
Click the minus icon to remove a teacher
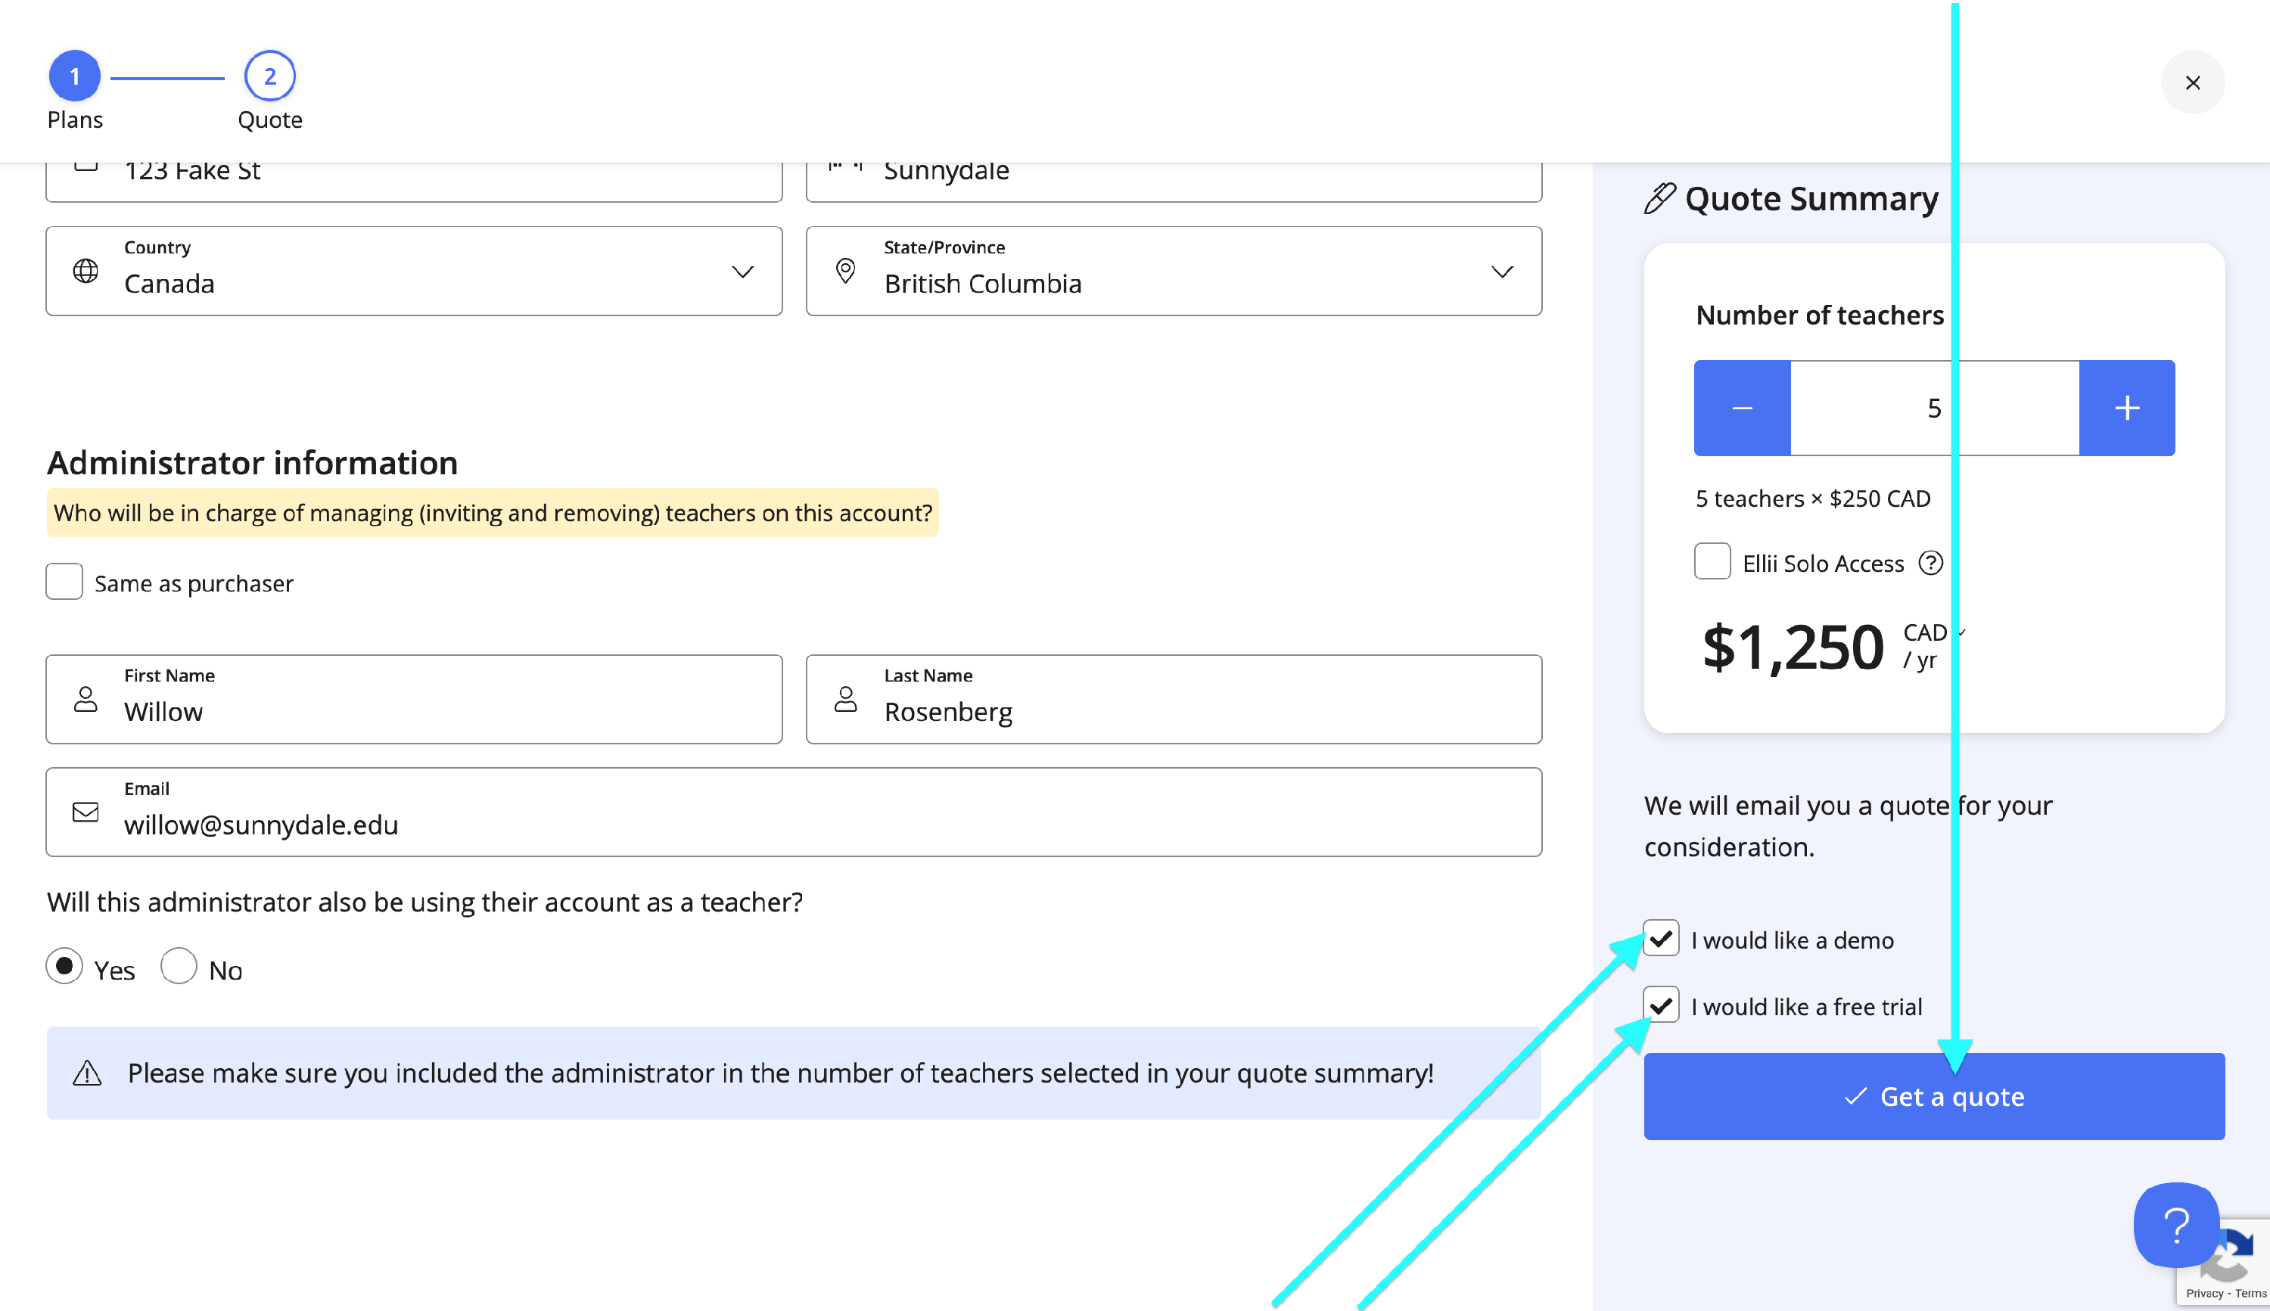coord(1741,408)
